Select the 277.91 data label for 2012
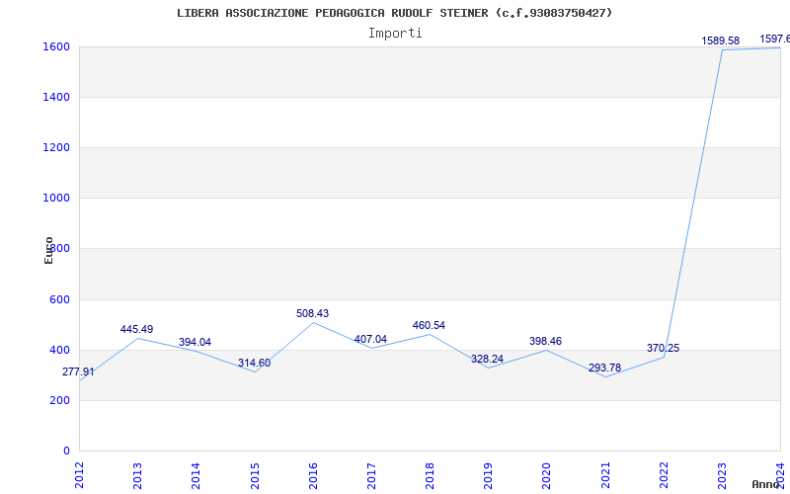The width and height of the screenshot is (790, 494). coord(79,372)
